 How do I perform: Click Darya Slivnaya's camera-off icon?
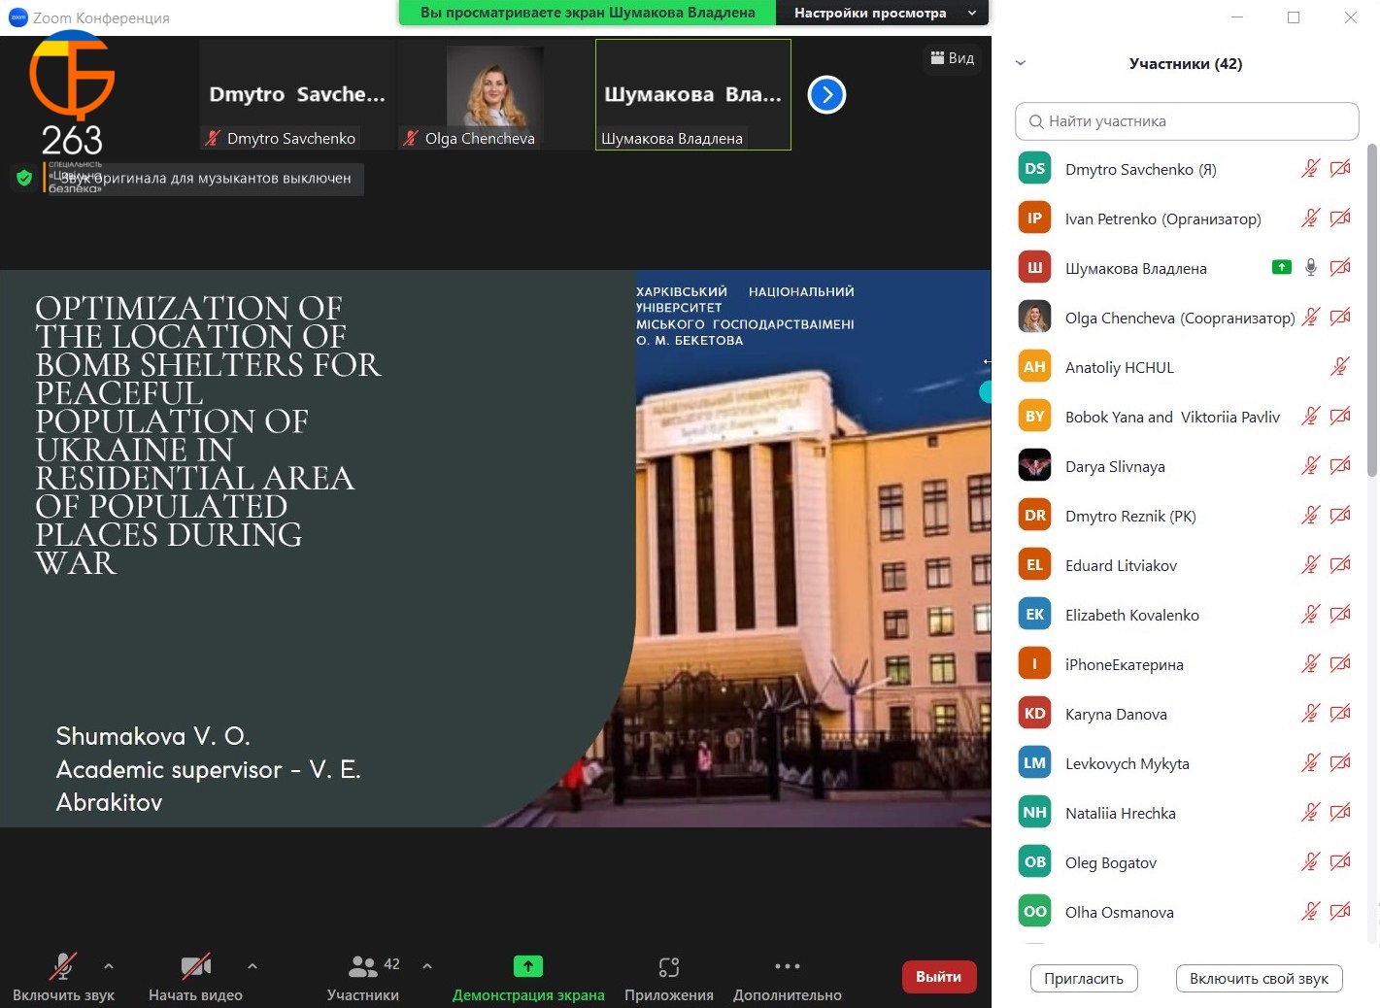point(1340,466)
